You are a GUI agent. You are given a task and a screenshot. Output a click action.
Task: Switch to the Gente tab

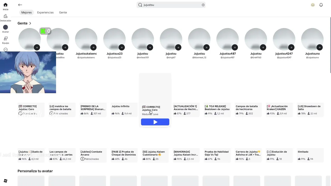click(63, 12)
